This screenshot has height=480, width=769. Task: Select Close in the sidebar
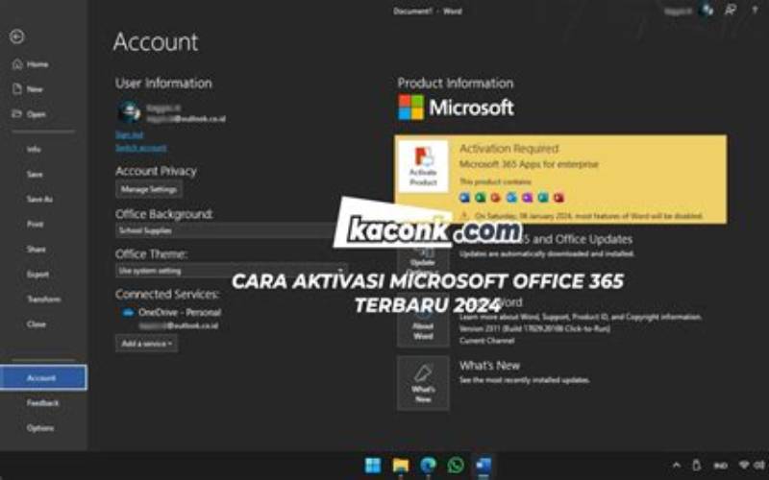pos(36,324)
